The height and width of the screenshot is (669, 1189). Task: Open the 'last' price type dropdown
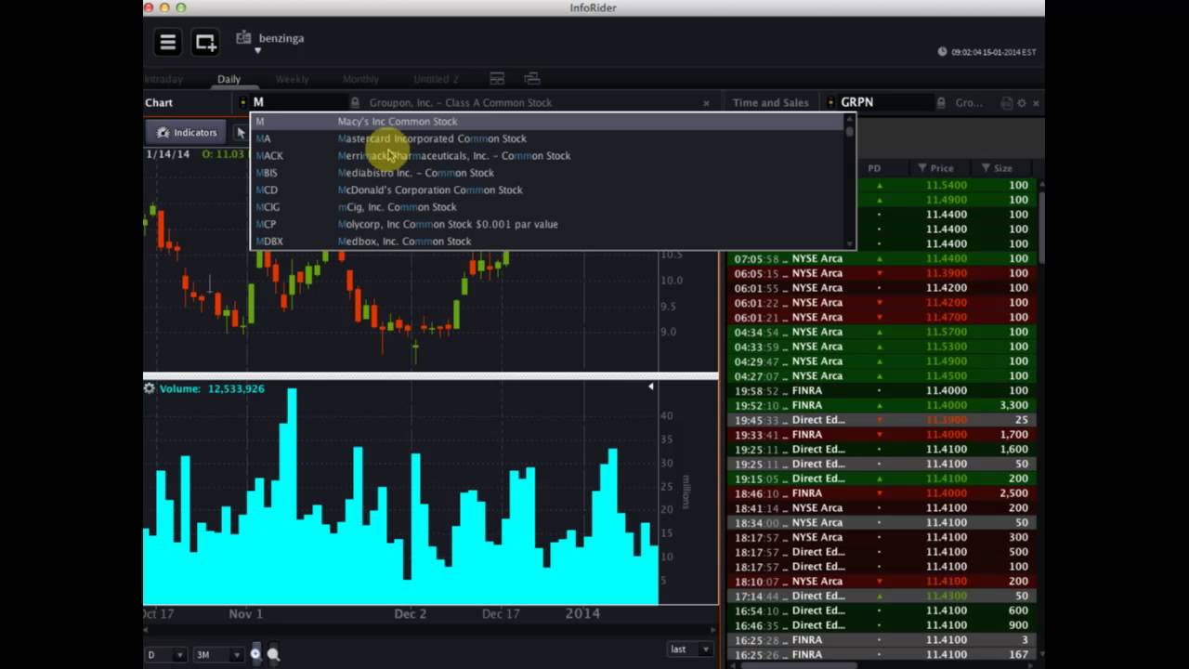click(x=689, y=649)
